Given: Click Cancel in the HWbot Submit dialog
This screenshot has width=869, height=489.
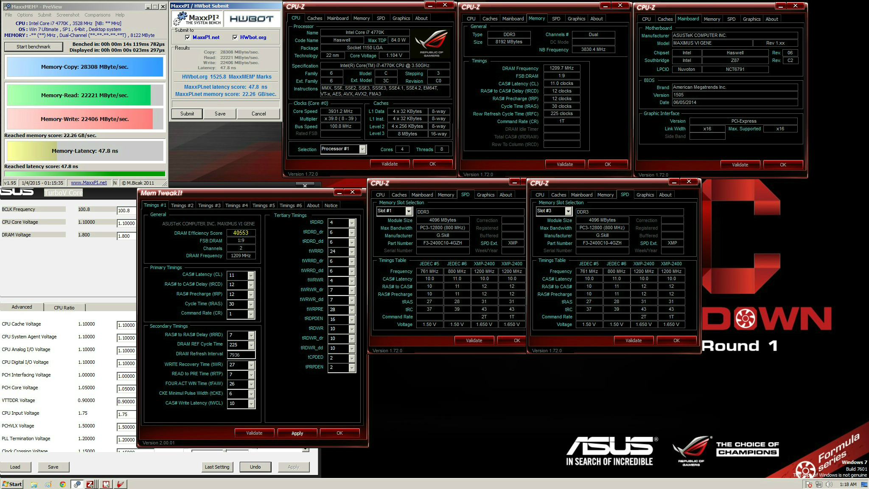Looking at the screenshot, I should (258, 114).
